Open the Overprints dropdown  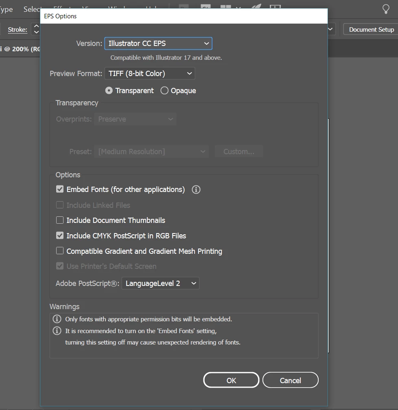[135, 119]
